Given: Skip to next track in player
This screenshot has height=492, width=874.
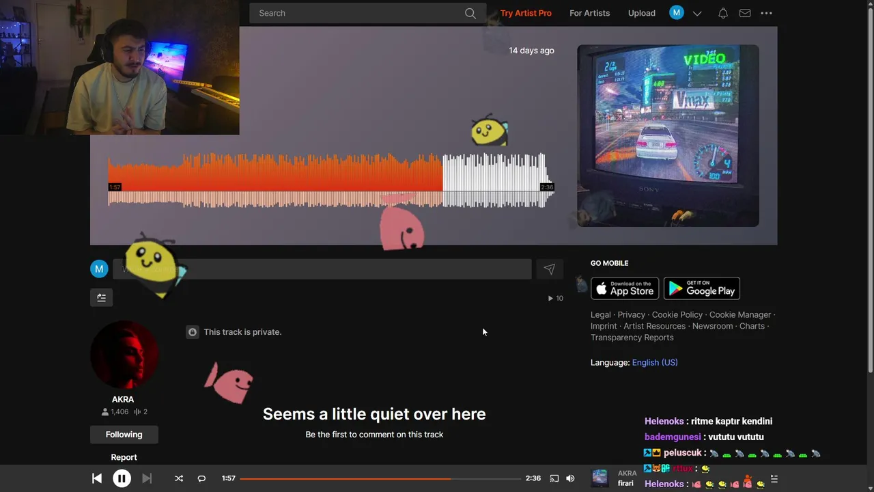Looking at the screenshot, I should [147, 478].
